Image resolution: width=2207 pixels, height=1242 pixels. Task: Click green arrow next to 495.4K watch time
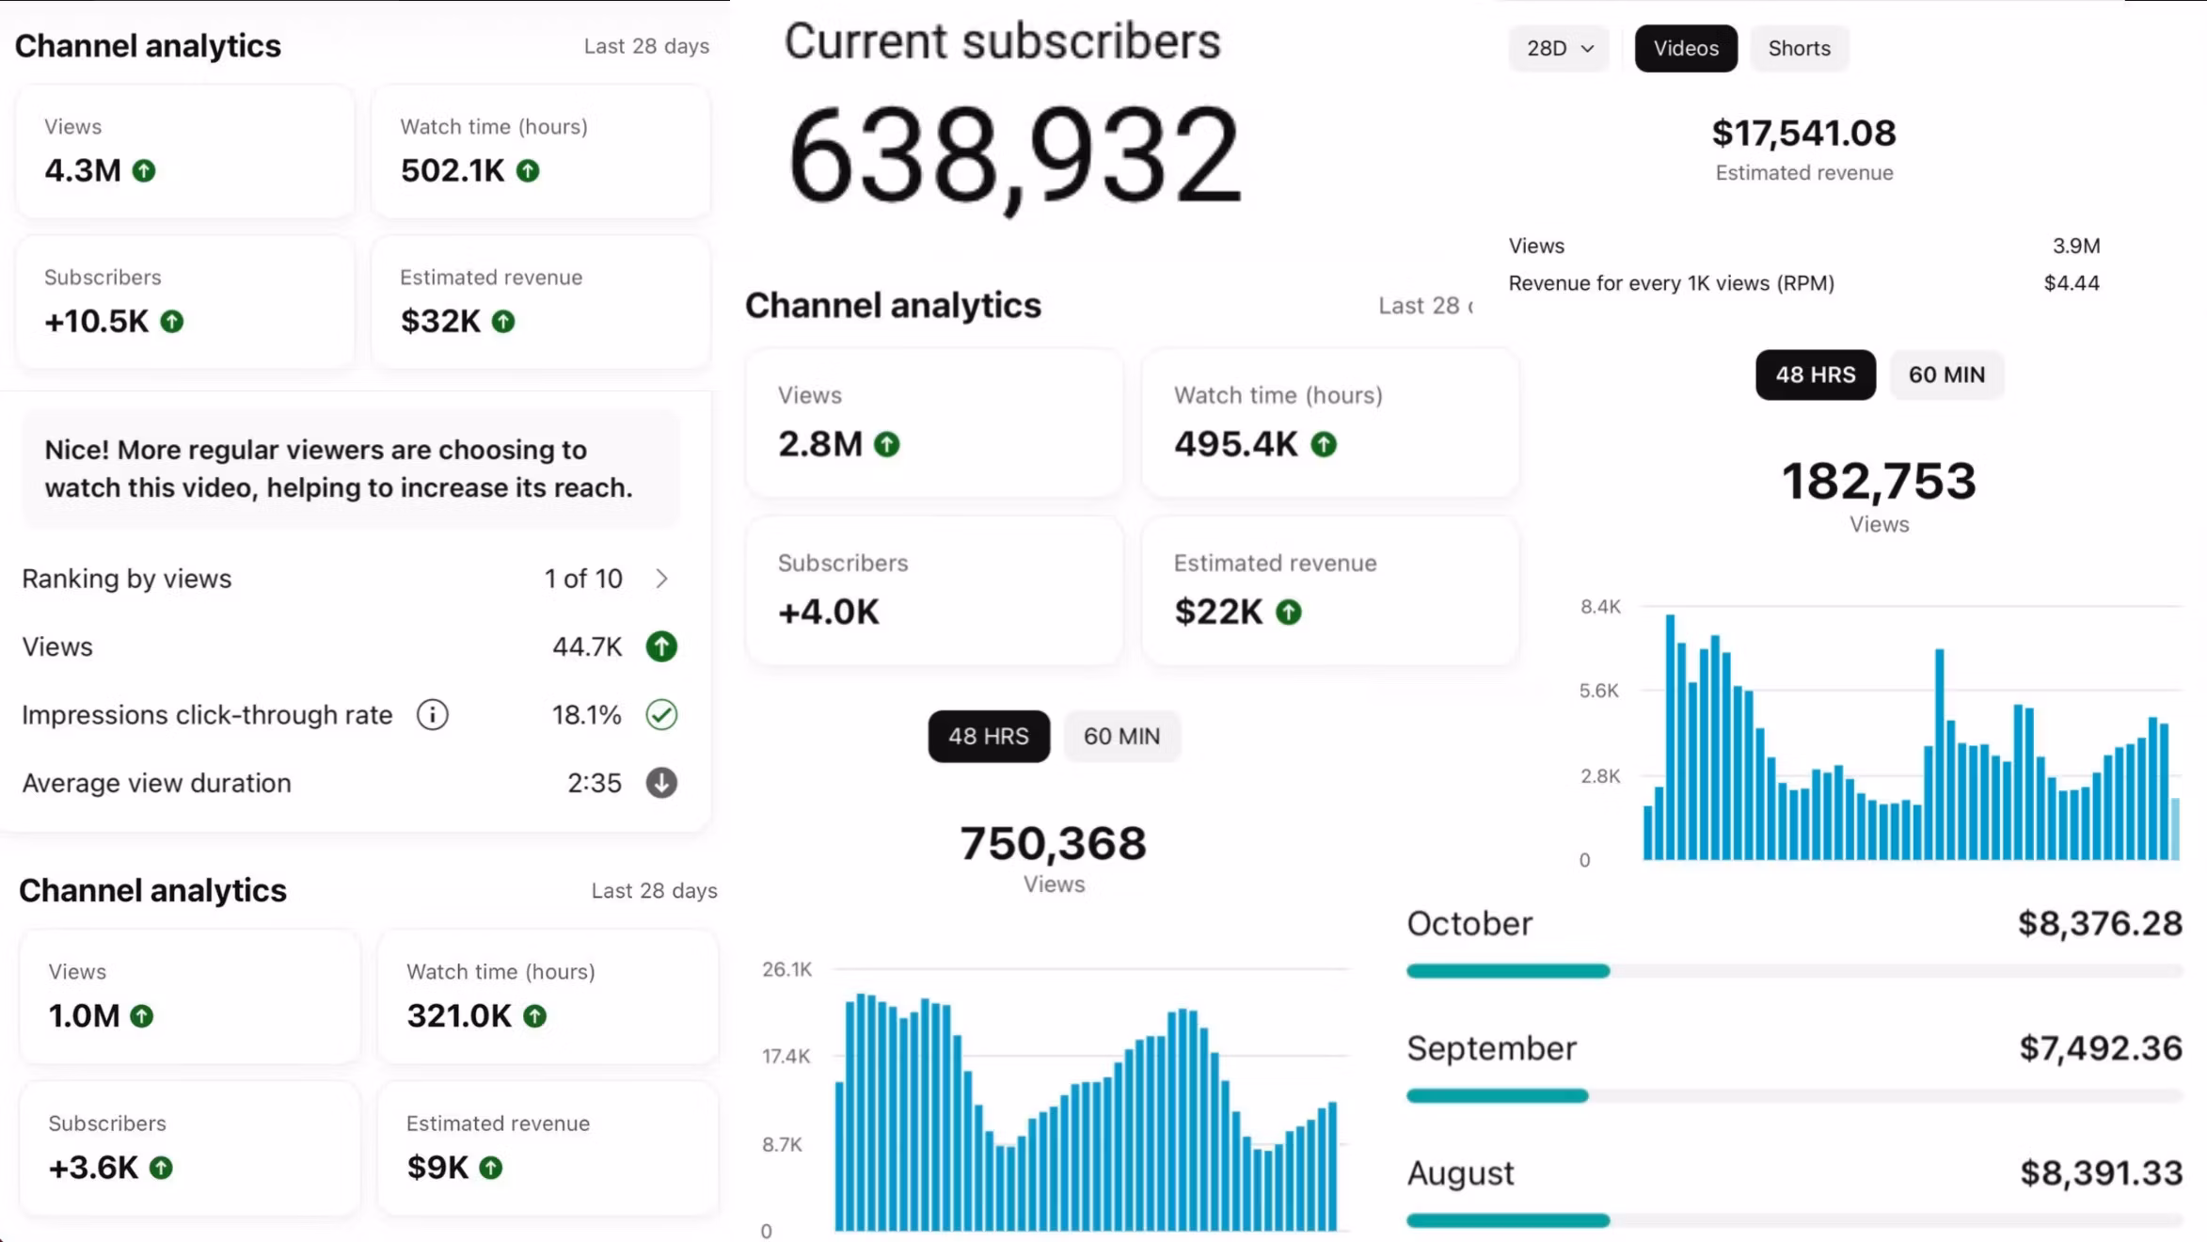(1324, 444)
